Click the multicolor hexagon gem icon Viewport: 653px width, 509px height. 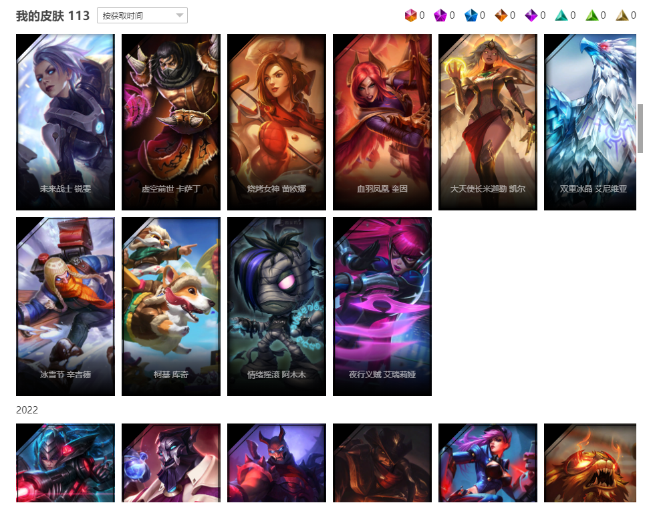[410, 16]
